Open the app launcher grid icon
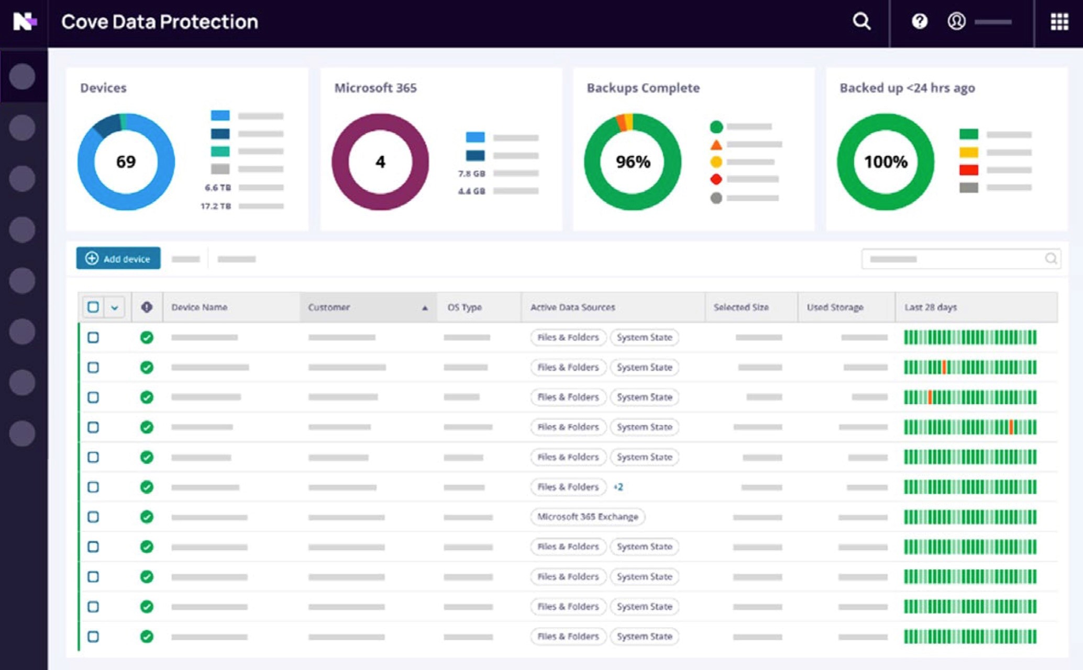The width and height of the screenshot is (1083, 670). pos(1059,21)
